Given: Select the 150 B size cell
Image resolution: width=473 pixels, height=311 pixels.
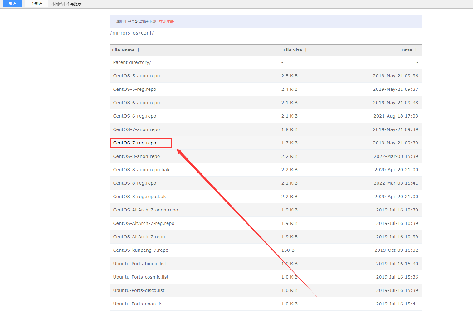Looking at the screenshot, I should pyautogui.click(x=288, y=250).
